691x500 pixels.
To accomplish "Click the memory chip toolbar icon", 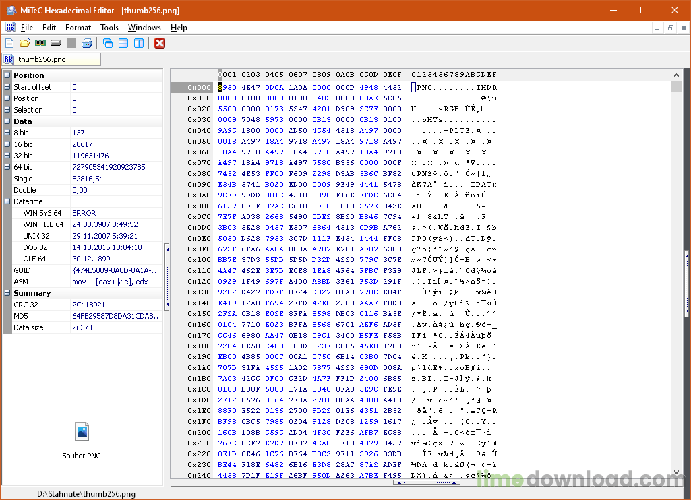I will (x=40, y=43).
